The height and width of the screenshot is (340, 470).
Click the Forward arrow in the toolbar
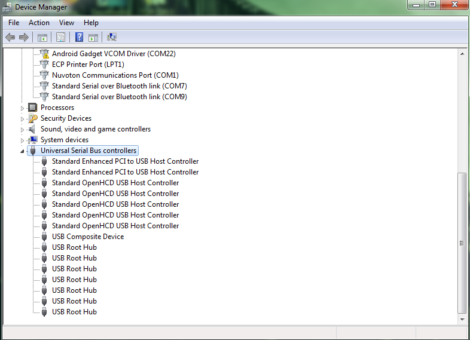pos(24,38)
